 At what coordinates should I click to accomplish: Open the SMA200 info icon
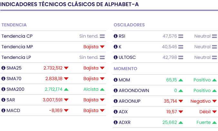click(x=4, y=89)
